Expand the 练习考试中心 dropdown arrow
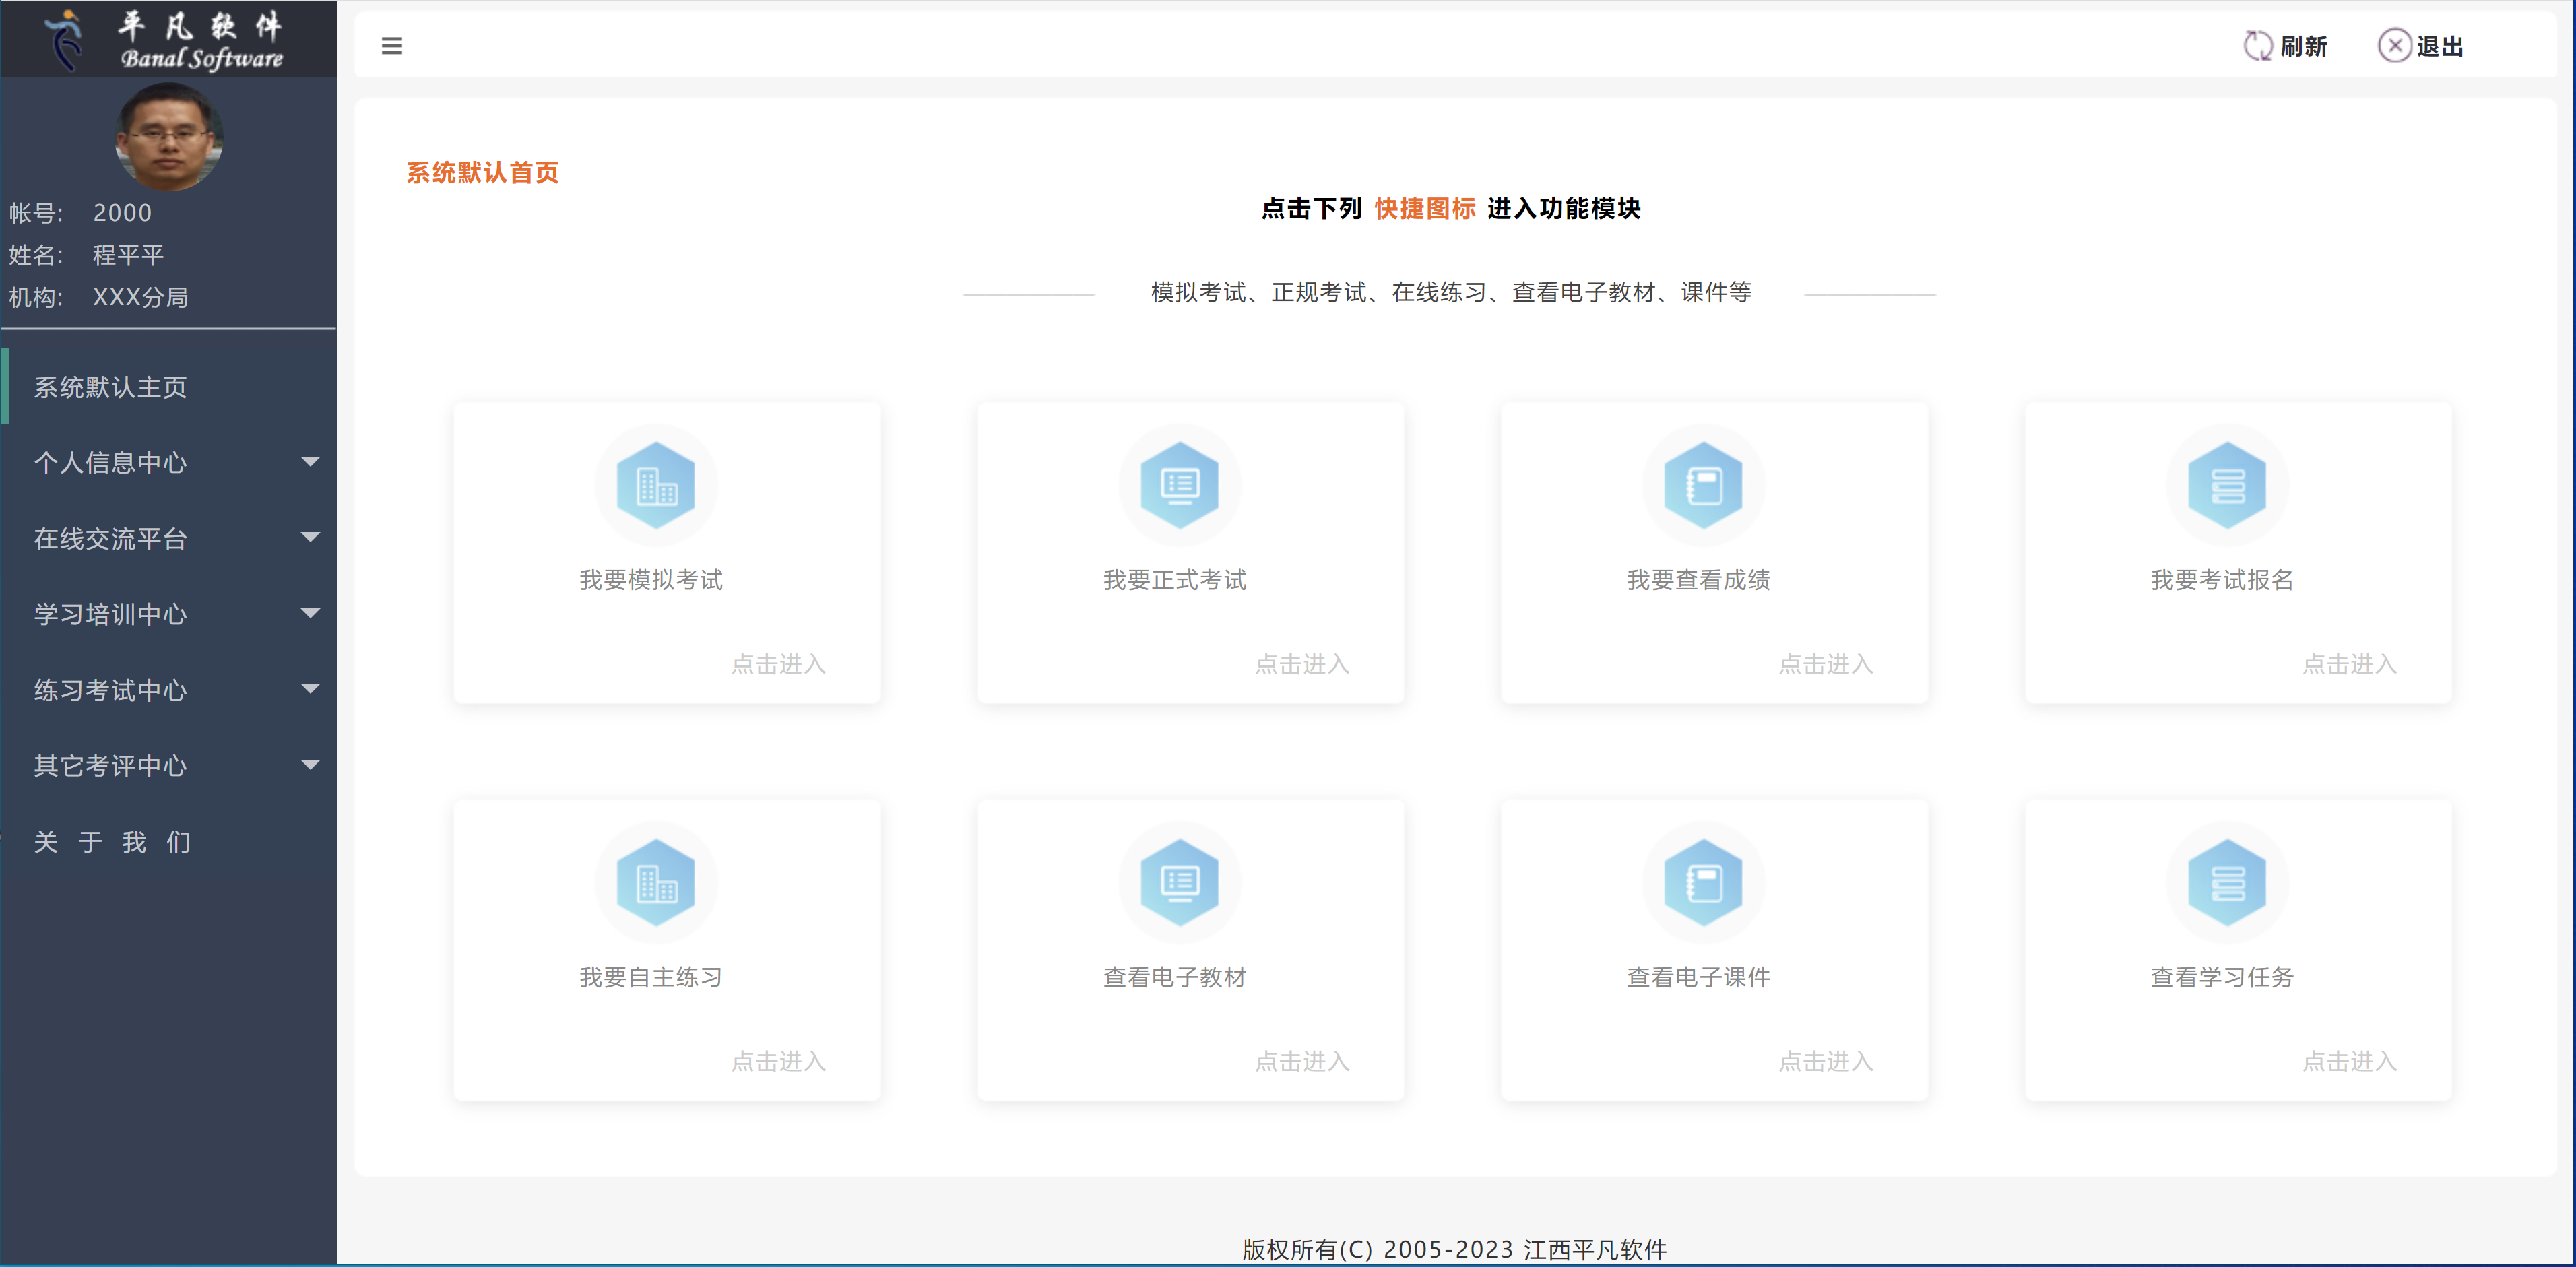The width and height of the screenshot is (2576, 1267). 311,689
